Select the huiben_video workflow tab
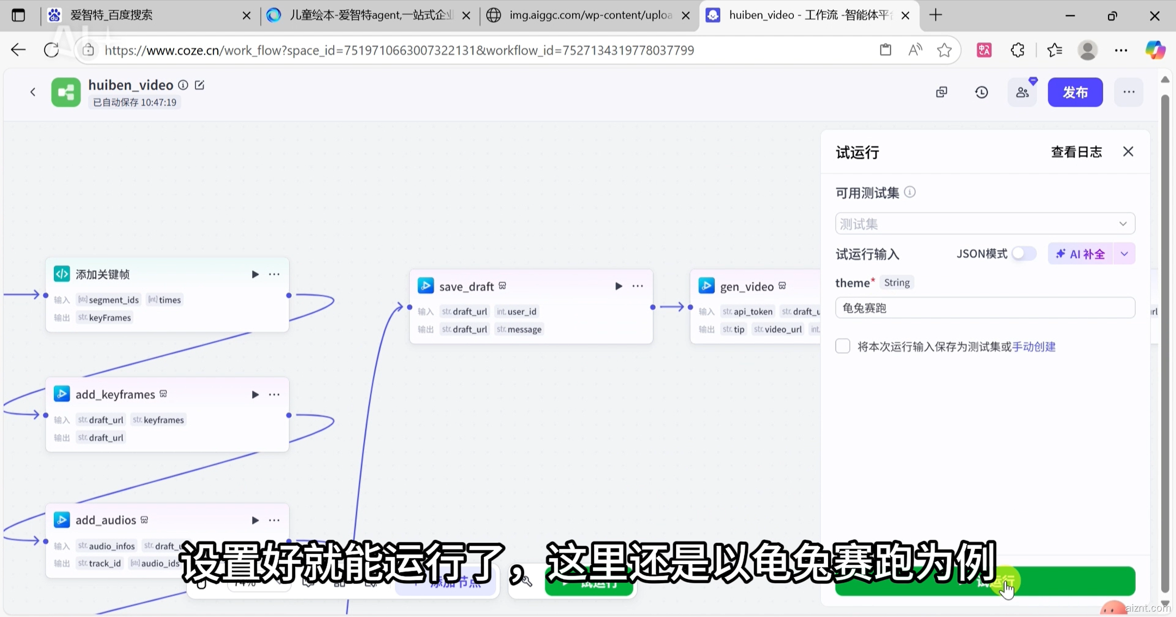 point(808,15)
